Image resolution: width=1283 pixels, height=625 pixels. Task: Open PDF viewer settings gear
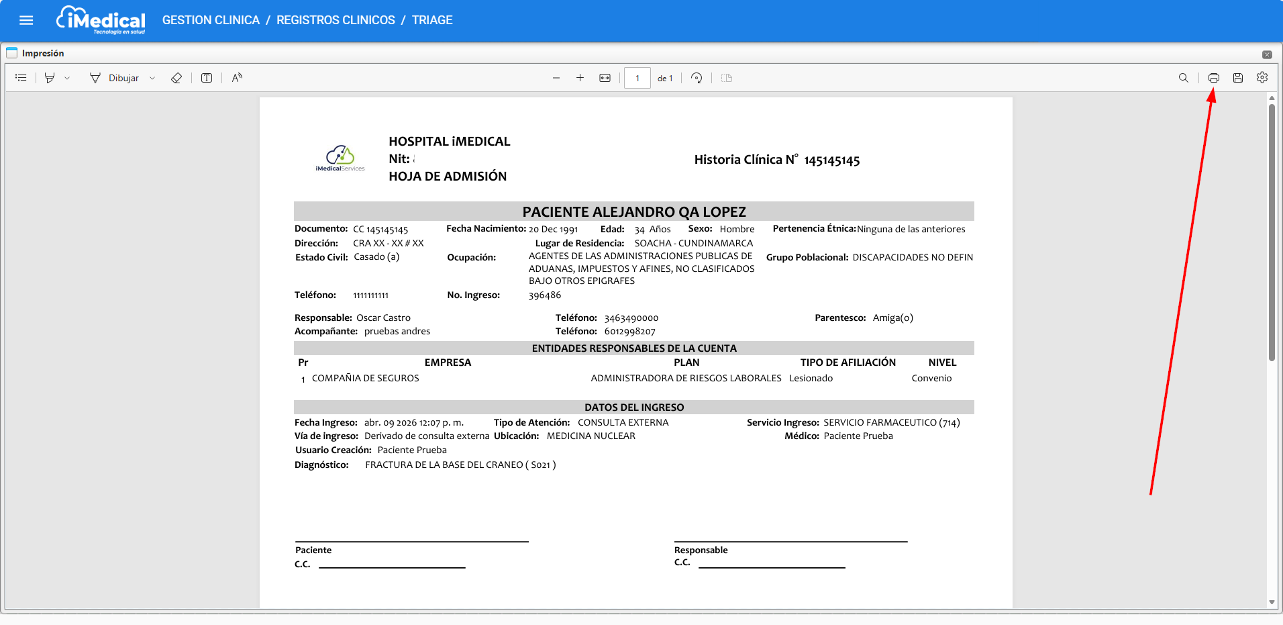point(1262,78)
